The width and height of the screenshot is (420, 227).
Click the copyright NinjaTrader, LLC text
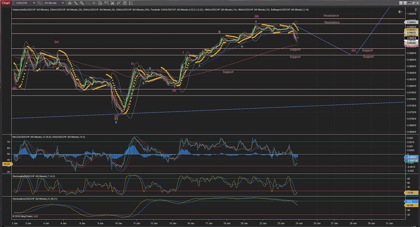(x=25, y=216)
